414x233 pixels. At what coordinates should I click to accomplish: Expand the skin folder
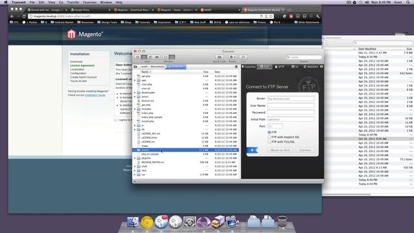tap(135, 170)
